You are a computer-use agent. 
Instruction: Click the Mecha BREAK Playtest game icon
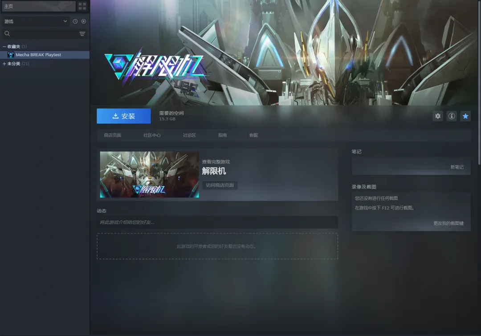[11, 55]
